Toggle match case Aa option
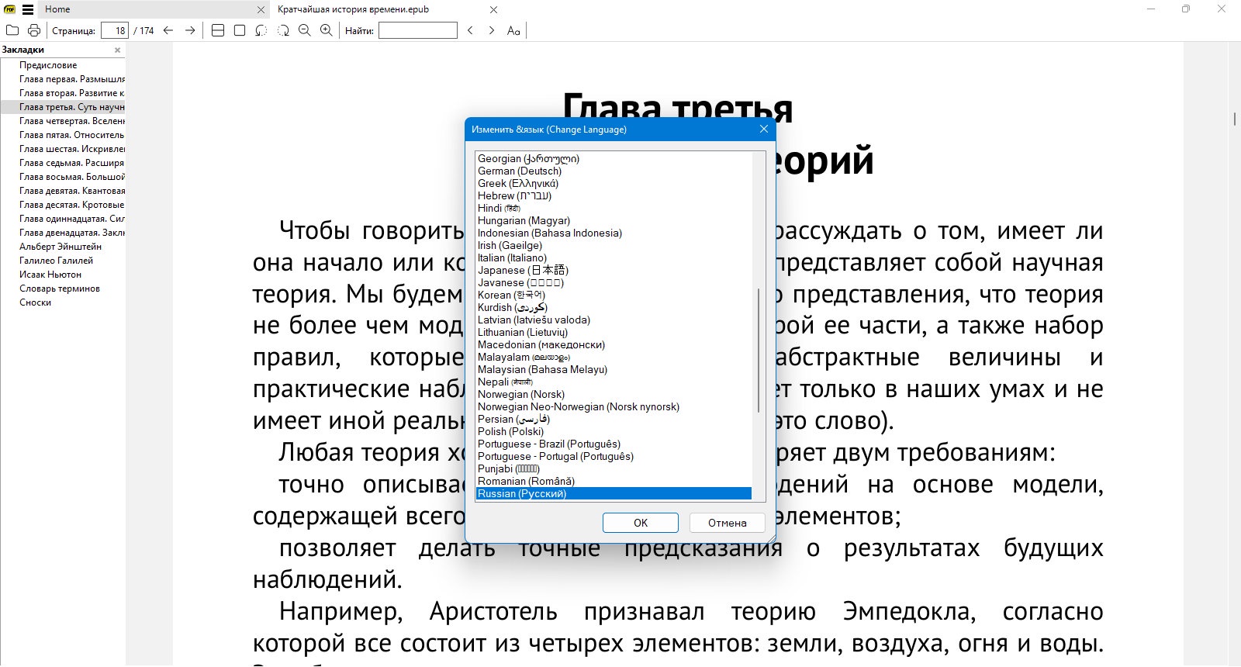The width and height of the screenshot is (1241, 667). (513, 30)
